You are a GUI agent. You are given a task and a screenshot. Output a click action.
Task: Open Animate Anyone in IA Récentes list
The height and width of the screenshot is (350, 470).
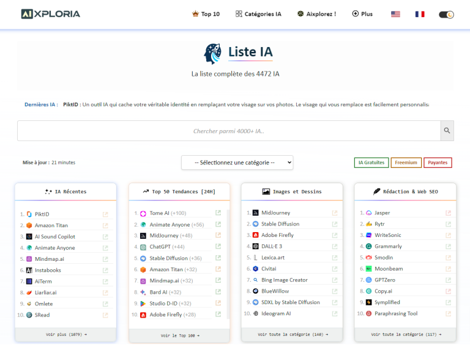coord(55,248)
